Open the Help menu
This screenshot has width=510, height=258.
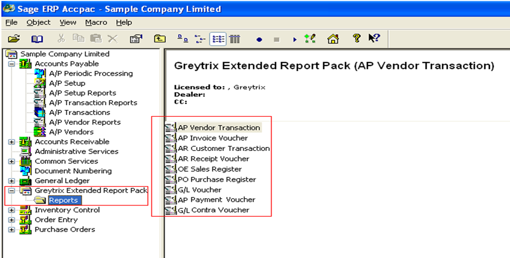pos(124,22)
